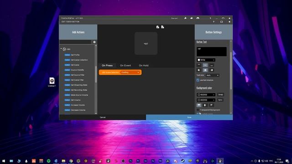Open Steam from the taskbar

[182, 161]
